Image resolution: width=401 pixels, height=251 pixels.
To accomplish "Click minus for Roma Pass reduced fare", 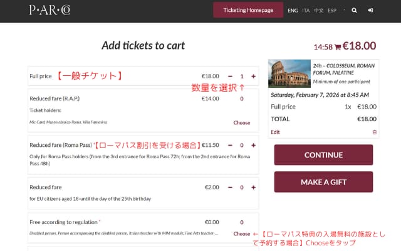I will (x=230, y=145).
